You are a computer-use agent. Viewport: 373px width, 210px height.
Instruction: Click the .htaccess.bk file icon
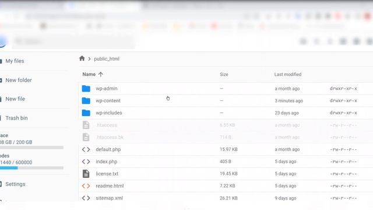[x=86, y=137]
